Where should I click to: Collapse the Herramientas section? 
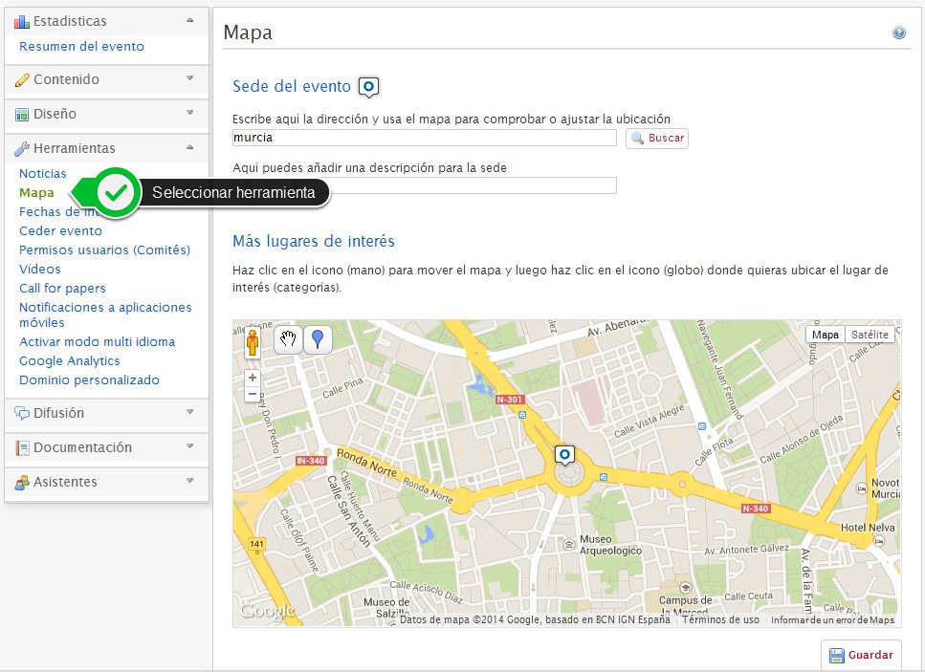point(105,148)
